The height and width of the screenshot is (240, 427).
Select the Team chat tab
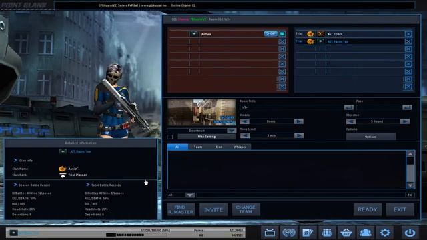(198, 147)
